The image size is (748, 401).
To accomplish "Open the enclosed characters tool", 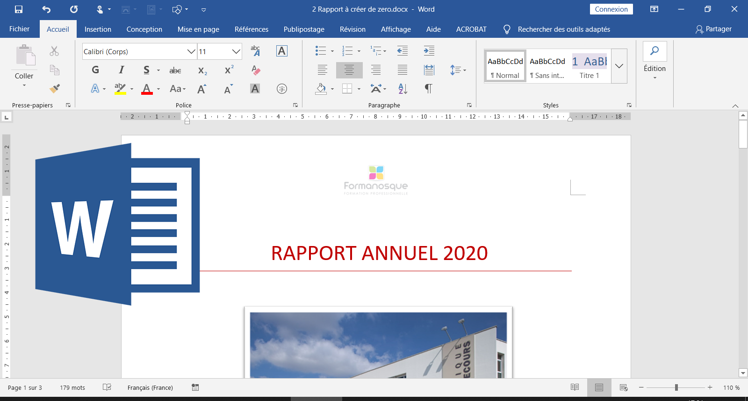I will pos(282,89).
